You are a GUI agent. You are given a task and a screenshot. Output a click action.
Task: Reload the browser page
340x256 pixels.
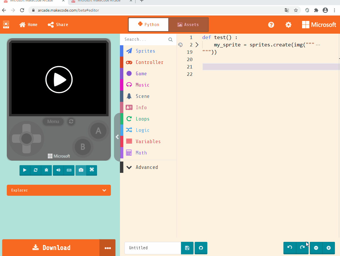(x=22, y=10)
